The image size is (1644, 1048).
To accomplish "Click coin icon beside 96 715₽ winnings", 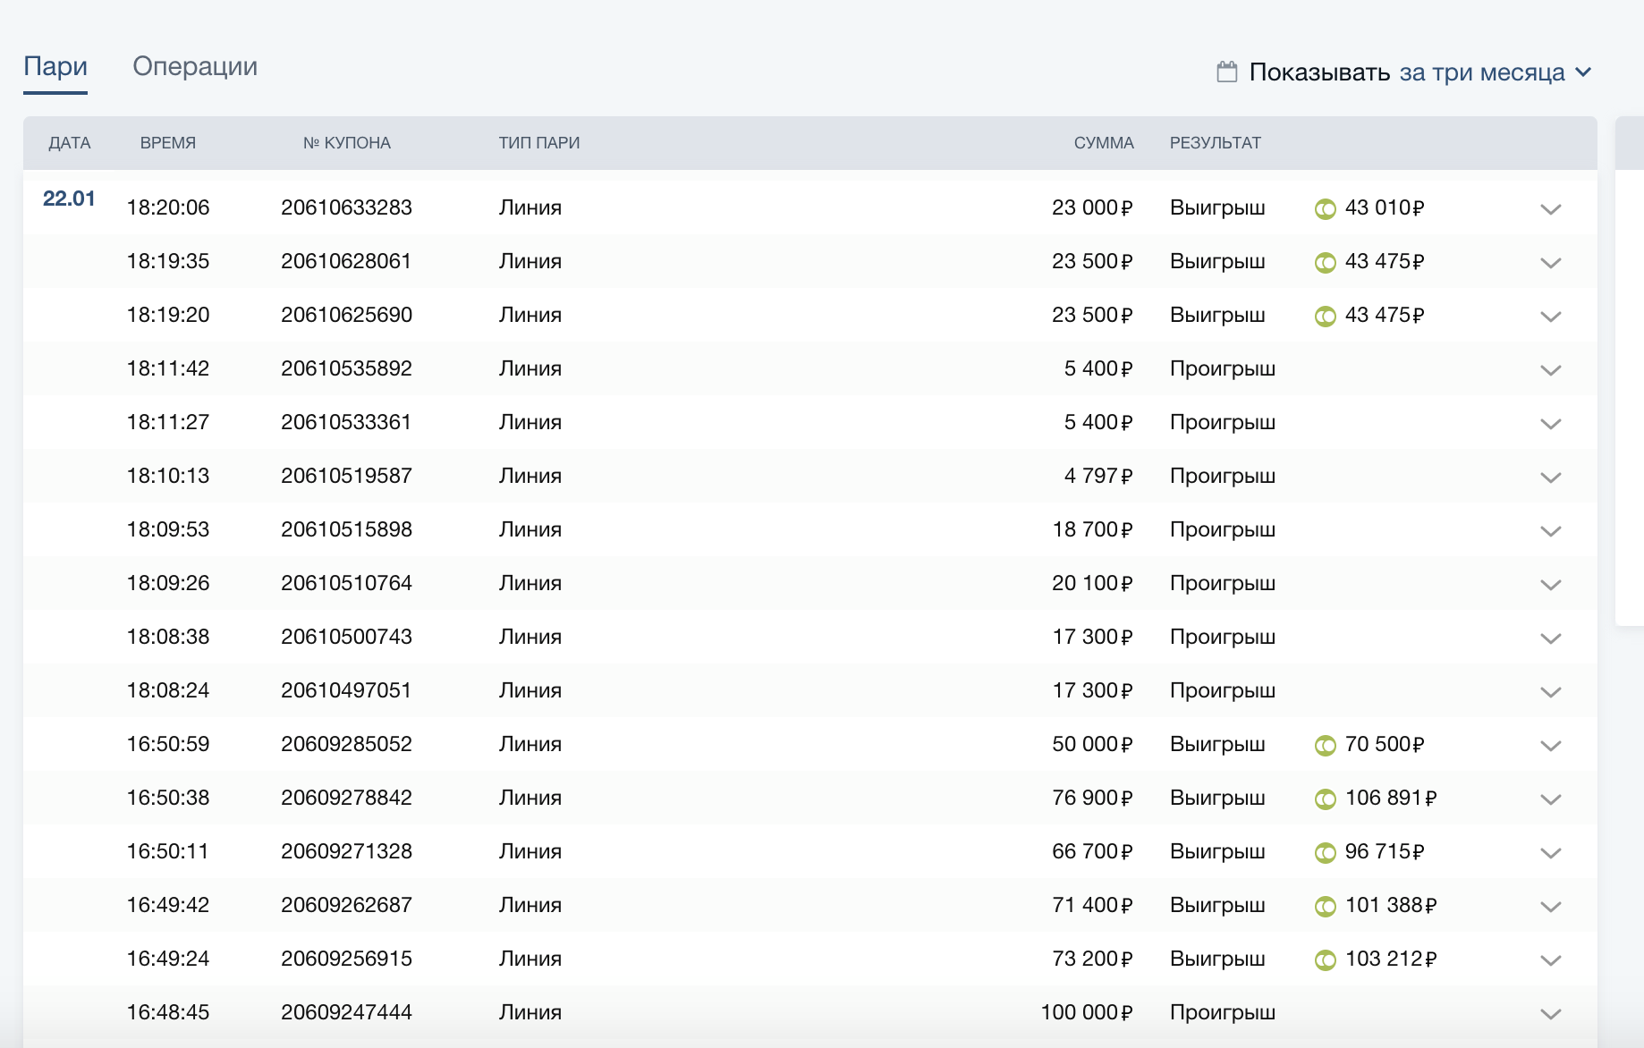I will [1325, 853].
